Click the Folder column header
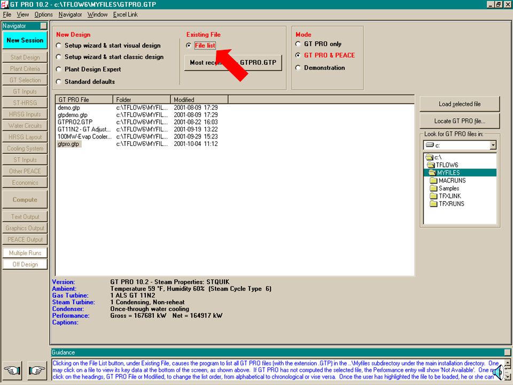Viewport: 513px width, 385px height. 142,99
